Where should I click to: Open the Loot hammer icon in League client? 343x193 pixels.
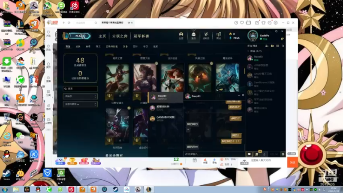(x=206, y=36)
